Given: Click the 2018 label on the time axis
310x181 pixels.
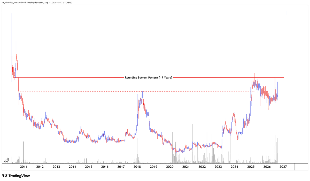Looking at the screenshot, I should (137, 167).
